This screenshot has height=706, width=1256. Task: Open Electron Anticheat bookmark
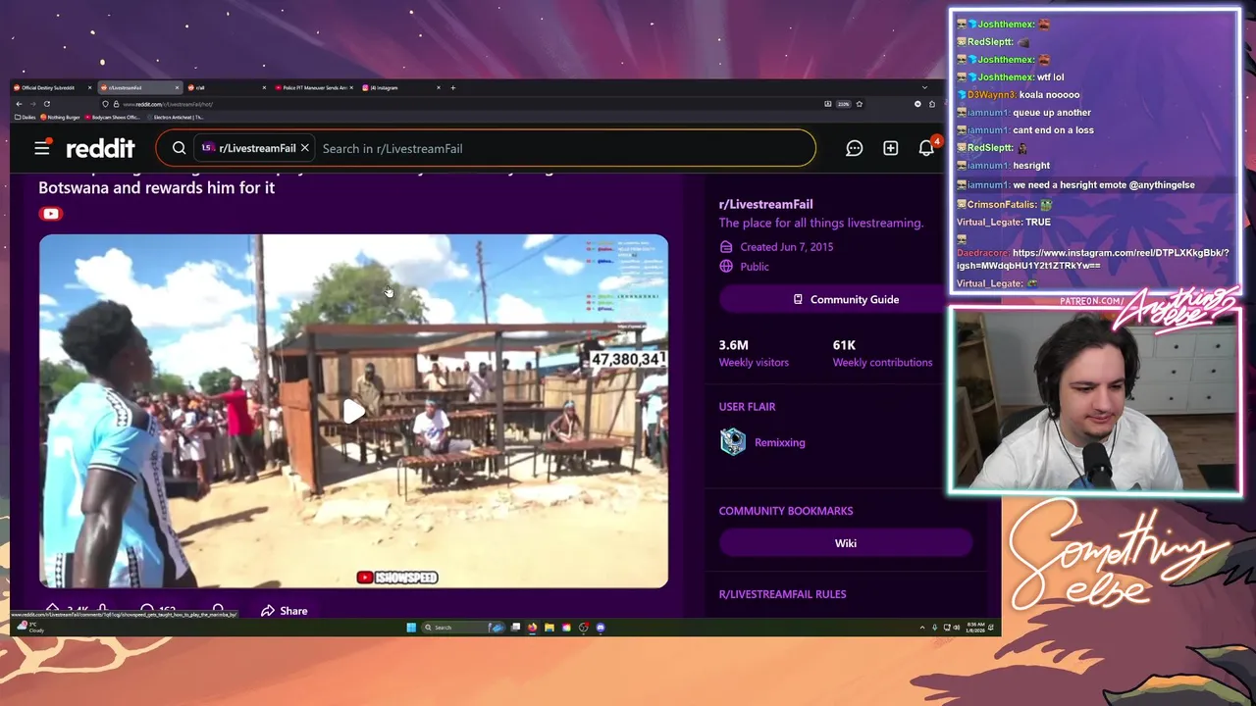(x=175, y=117)
